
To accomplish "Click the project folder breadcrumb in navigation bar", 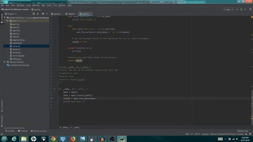I will coord(15,9).
